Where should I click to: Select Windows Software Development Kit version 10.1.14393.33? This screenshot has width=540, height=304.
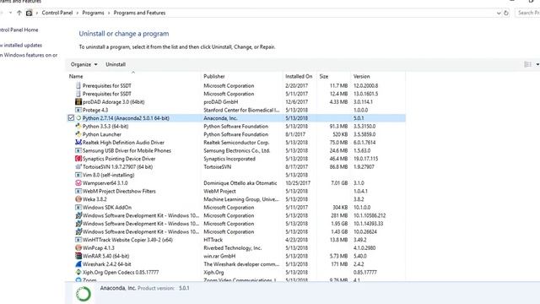pos(236,224)
